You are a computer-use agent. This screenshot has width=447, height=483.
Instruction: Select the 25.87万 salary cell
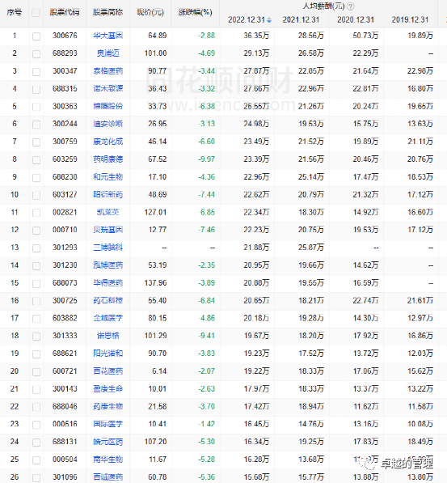point(311,248)
